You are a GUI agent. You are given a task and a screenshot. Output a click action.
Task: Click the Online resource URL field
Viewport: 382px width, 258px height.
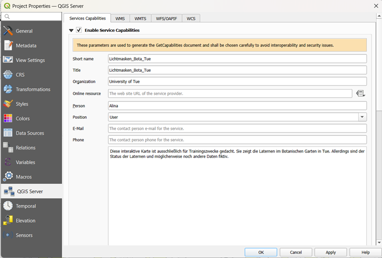point(230,93)
